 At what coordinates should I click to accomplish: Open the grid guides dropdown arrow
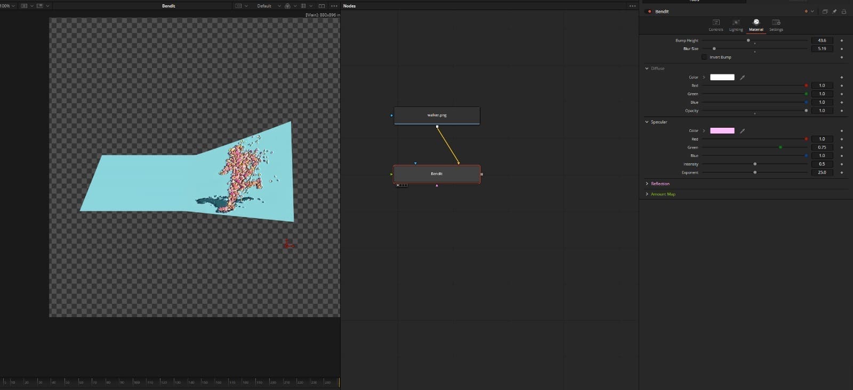pyautogui.click(x=311, y=6)
